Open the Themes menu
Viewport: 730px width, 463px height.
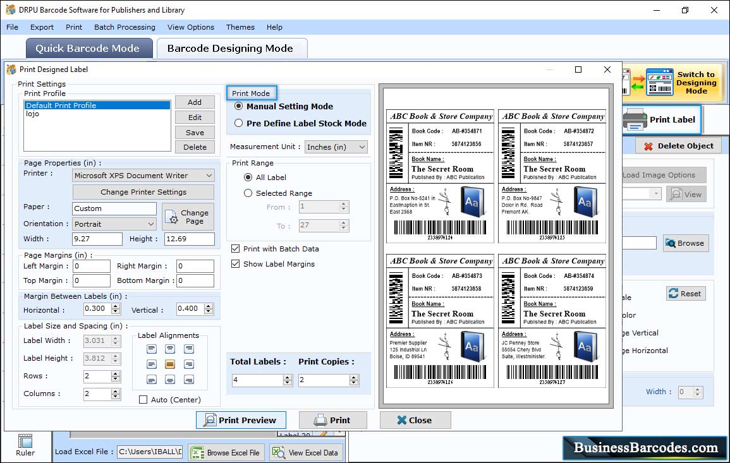pyautogui.click(x=240, y=27)
